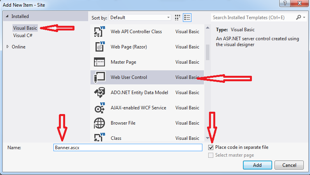Select the Web Page (Razor) template icon
The width and height of the screenshot is (310, 175).
click(99, 47)
